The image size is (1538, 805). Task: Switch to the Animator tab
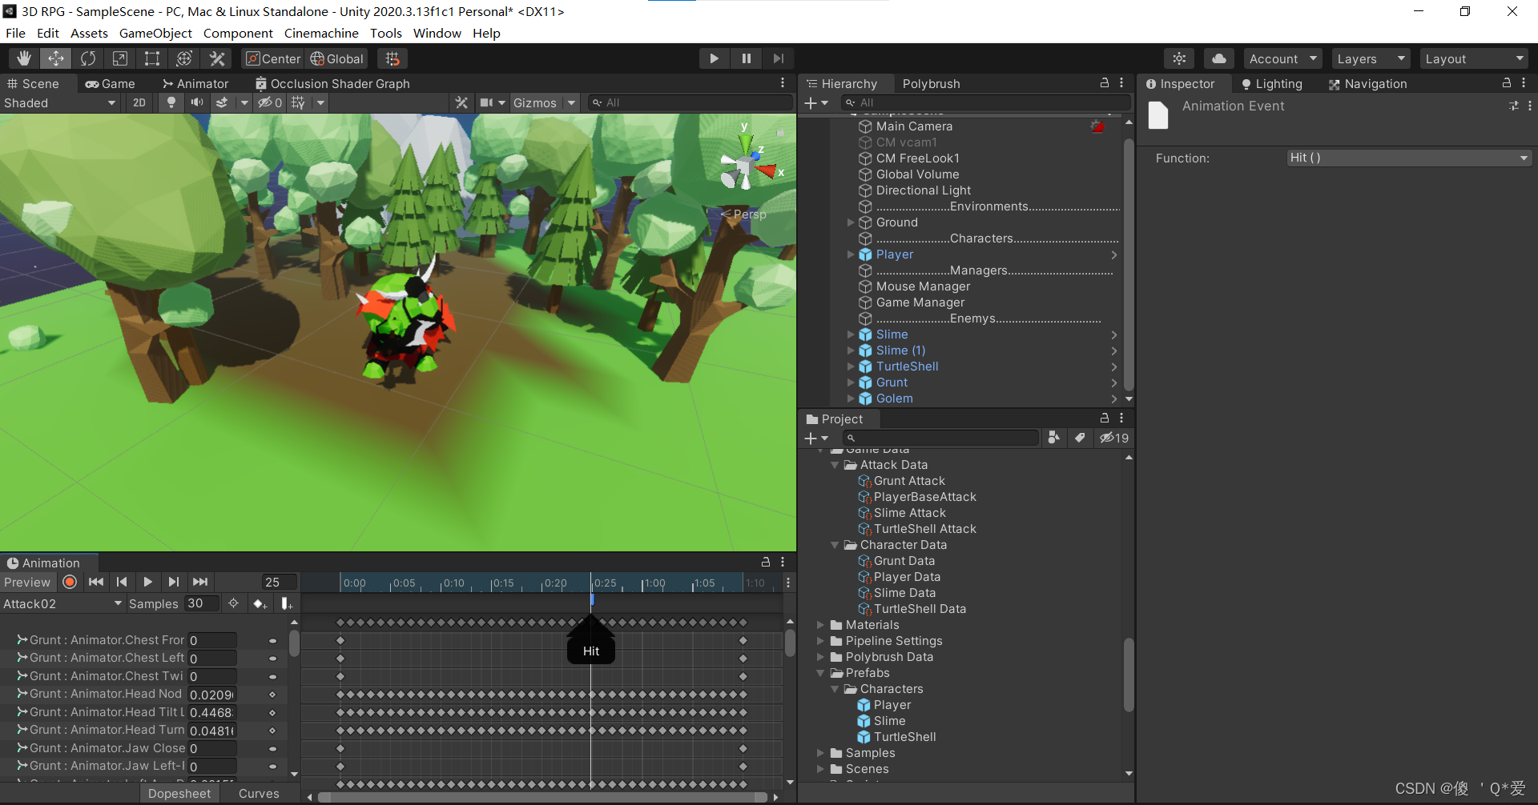pos(195,83)
